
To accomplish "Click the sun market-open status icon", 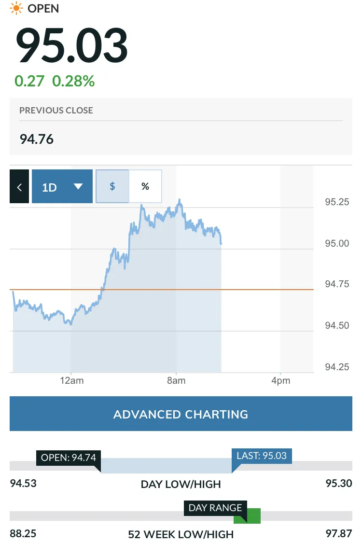I will (16, 8).
